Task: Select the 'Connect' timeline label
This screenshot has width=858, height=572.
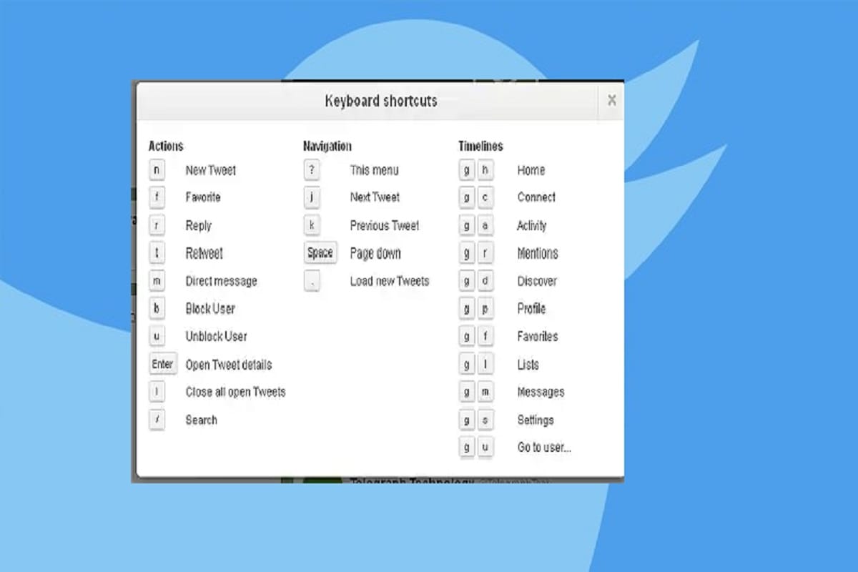Action: pyautogui.click(x=536, y=197)
